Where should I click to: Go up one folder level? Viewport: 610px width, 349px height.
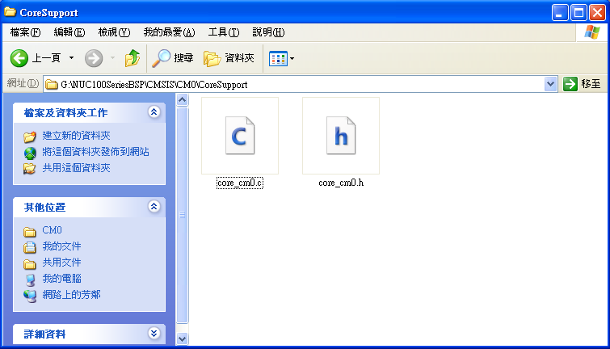point(133,58)
